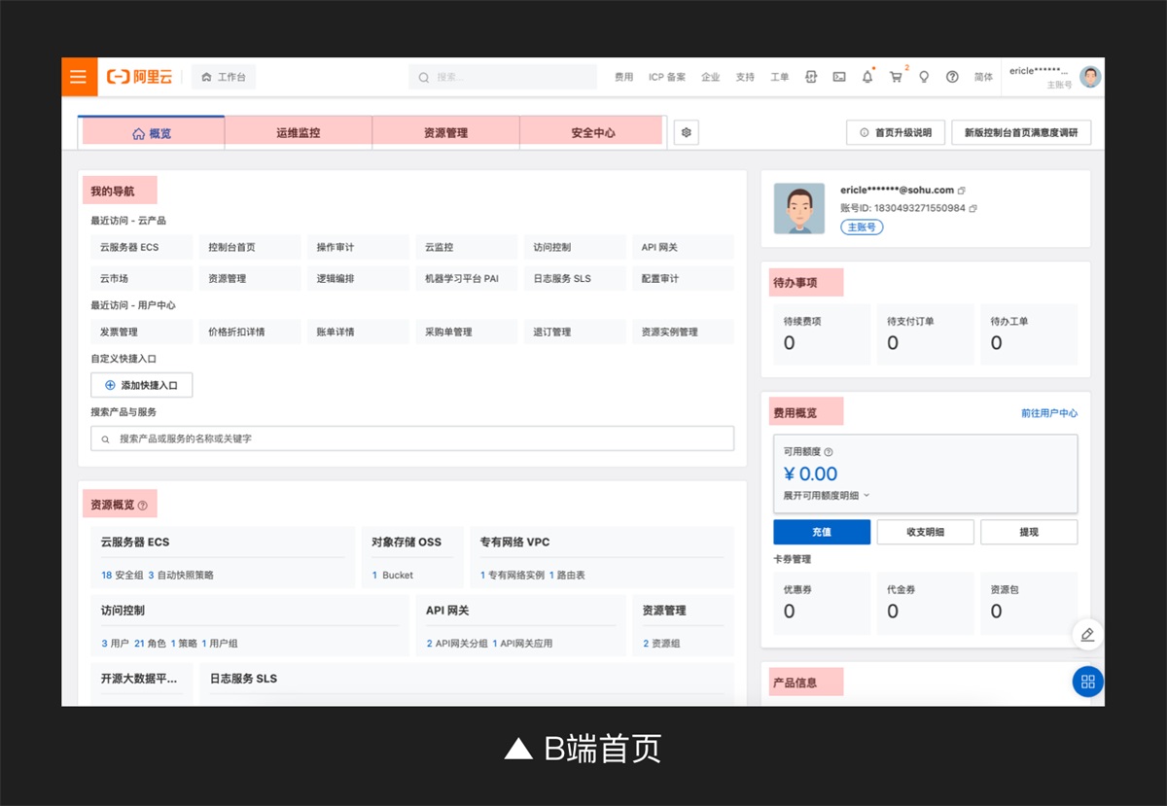
Task: Open the 工单 menu
Action: (x=779, y=77)
